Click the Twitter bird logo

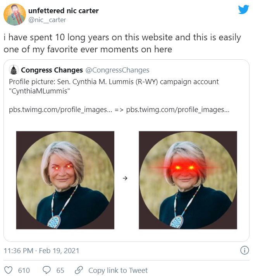[243, 10]
